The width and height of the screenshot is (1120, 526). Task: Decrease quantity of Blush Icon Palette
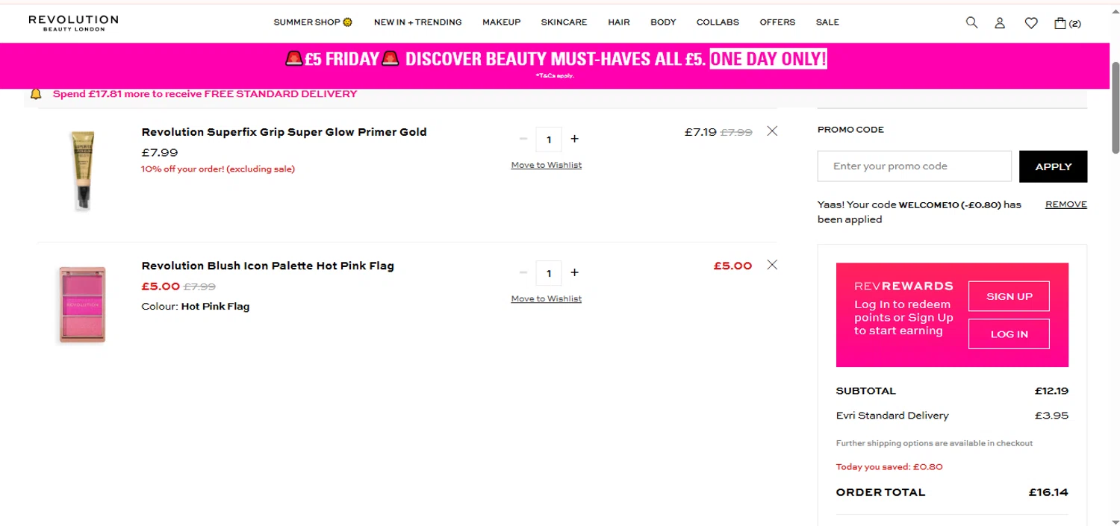(x=523, y=272)
